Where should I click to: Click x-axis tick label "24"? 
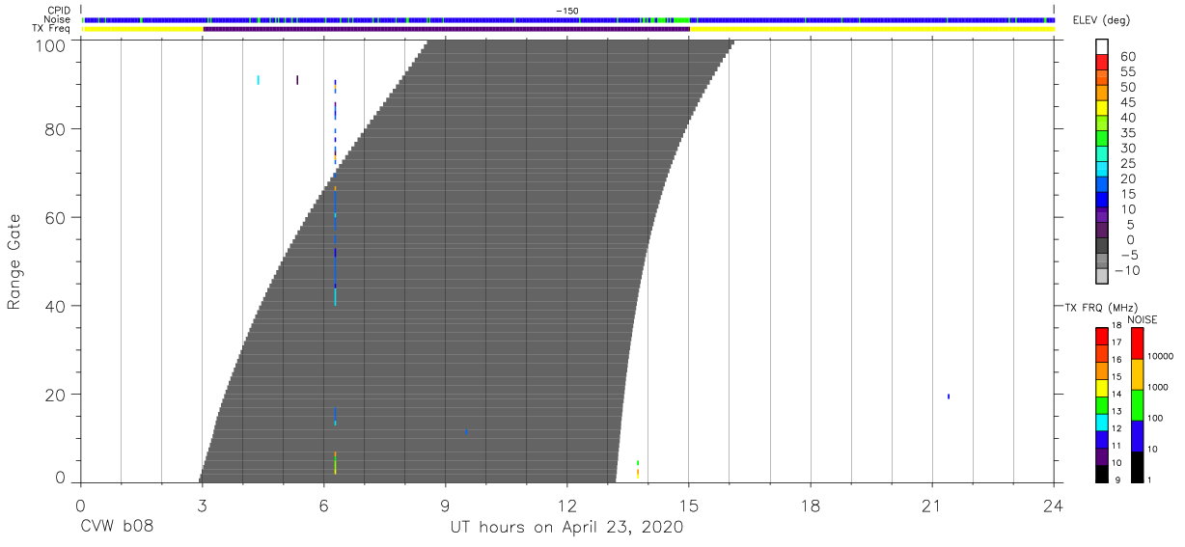1054,506
